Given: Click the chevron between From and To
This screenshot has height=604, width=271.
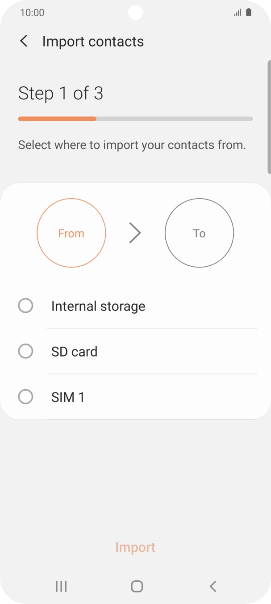Looking at the screenshot, I should [135, 233].
